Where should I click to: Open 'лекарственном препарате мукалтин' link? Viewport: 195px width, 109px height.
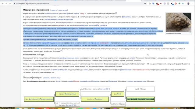tap(59, 19)
